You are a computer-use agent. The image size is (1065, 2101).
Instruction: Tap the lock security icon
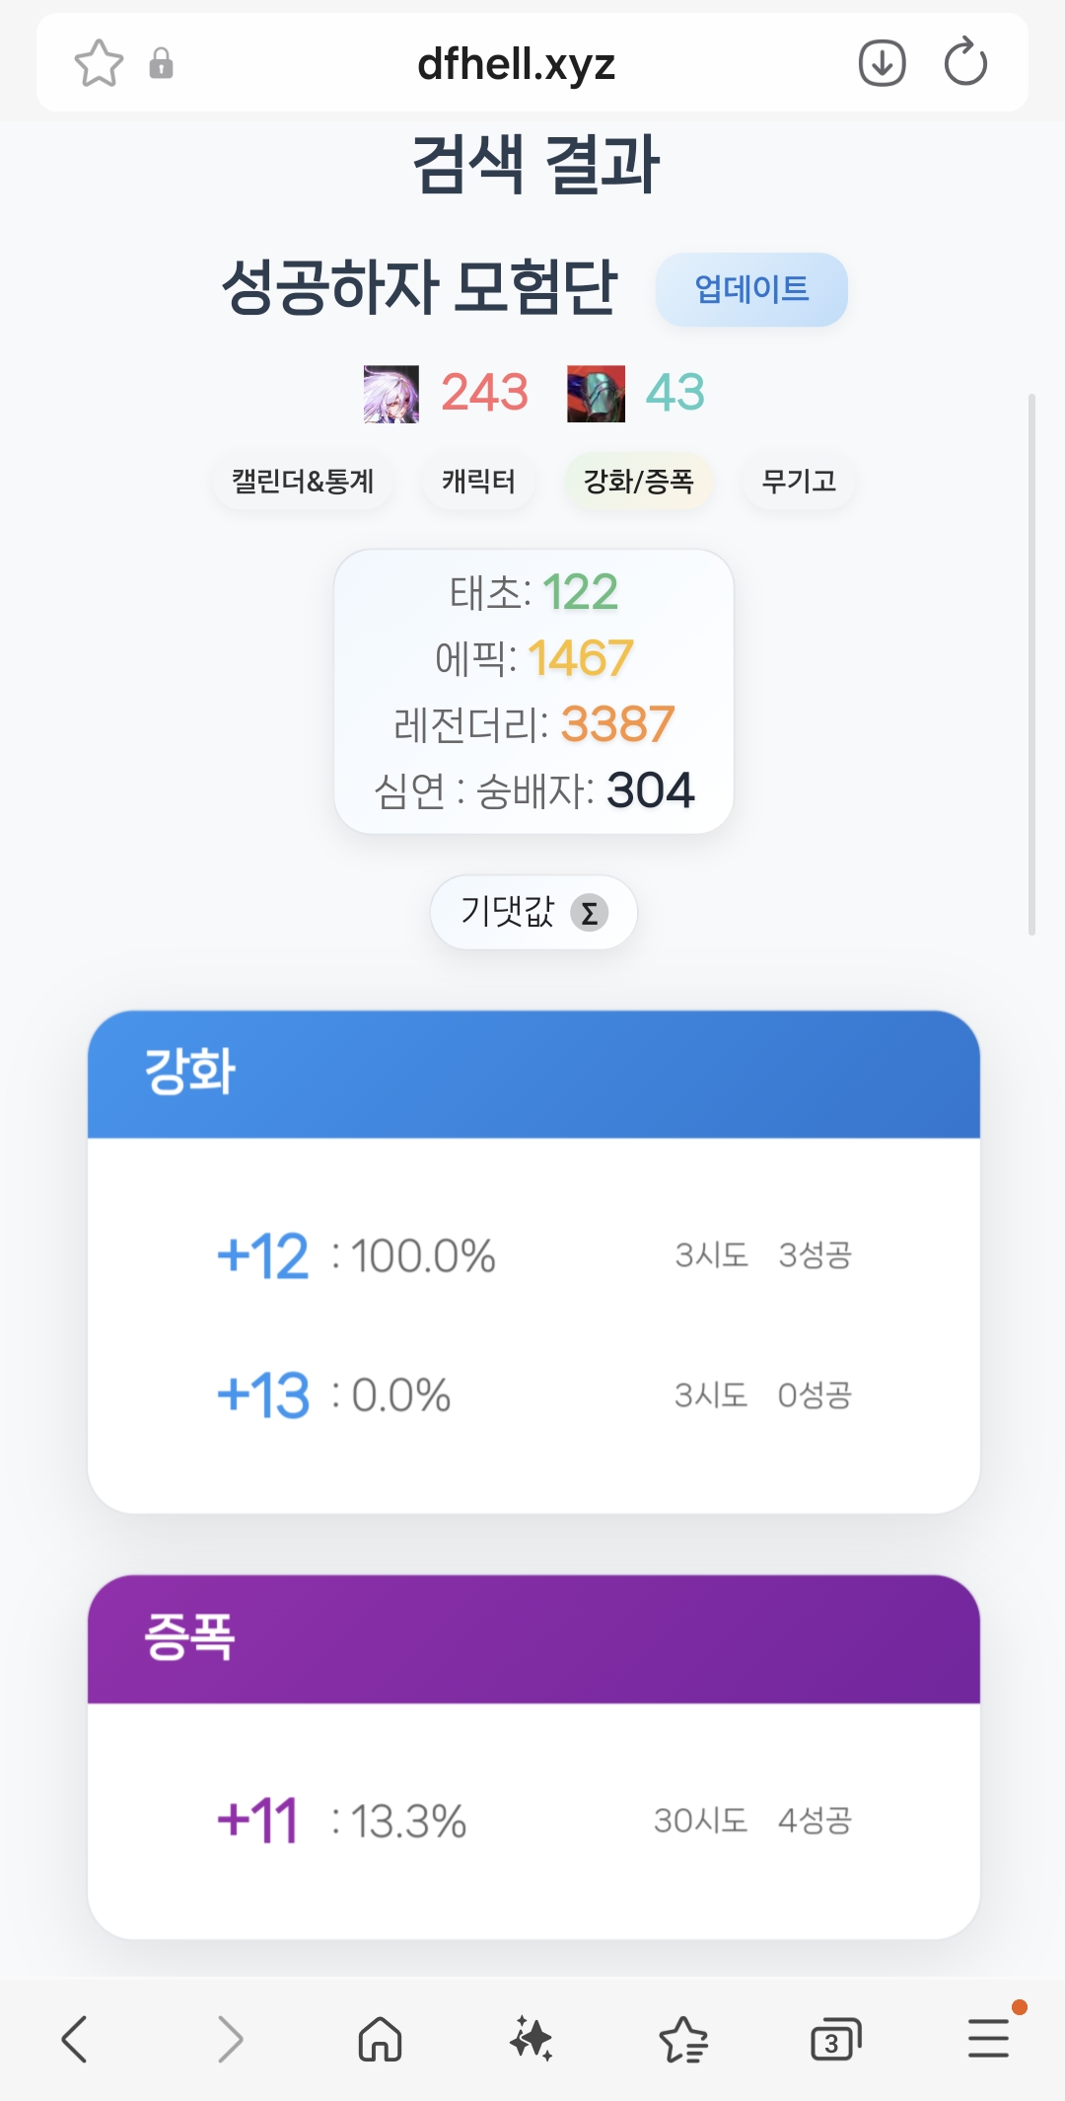(x=161, y=64)
